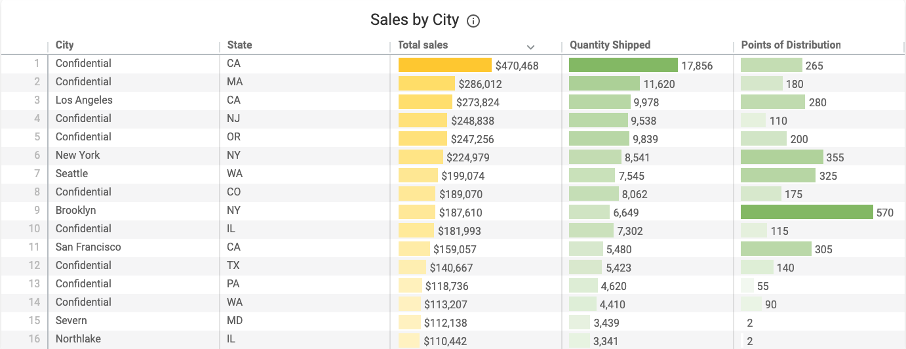Click the 570 points of distribution value

pos(885,213)
